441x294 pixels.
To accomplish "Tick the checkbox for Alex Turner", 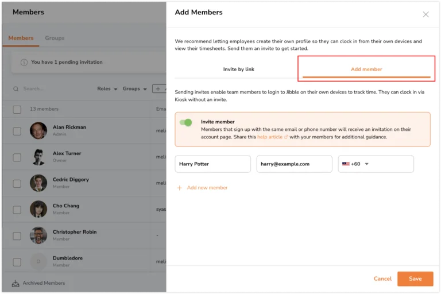I will click(x=17, y=157).
